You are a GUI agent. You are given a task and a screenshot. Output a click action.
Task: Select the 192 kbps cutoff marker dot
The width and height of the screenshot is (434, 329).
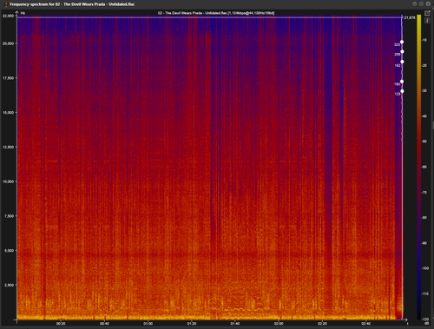[x=402, y=62]
